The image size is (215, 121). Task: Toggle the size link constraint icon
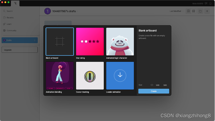coord(152,85)
